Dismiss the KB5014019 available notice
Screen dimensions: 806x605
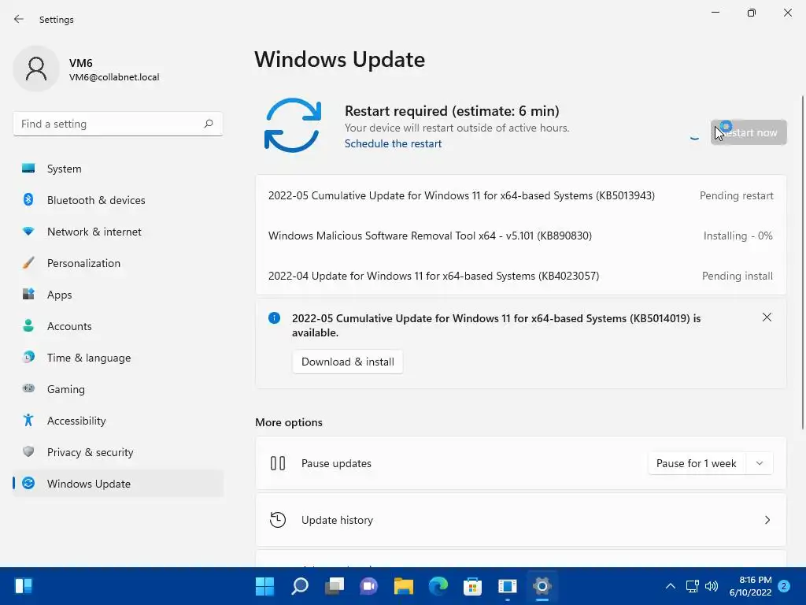tap(767, 317)
